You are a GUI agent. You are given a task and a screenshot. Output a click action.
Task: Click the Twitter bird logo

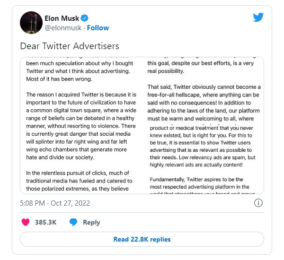258,17
